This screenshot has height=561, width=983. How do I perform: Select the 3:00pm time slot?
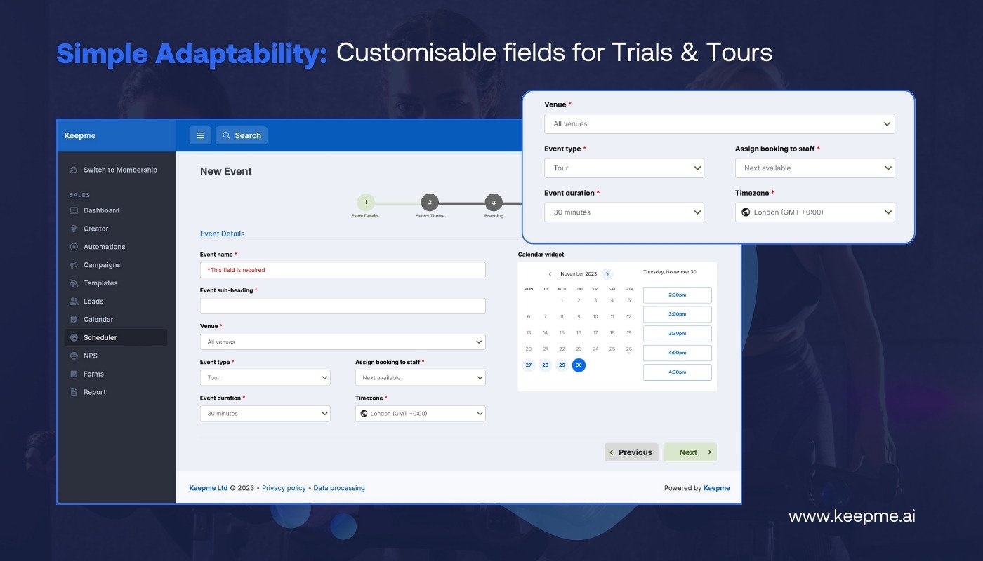677,314
